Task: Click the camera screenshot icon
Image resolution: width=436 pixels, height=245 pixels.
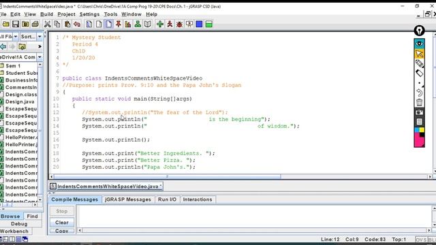Action: [420, 112]
